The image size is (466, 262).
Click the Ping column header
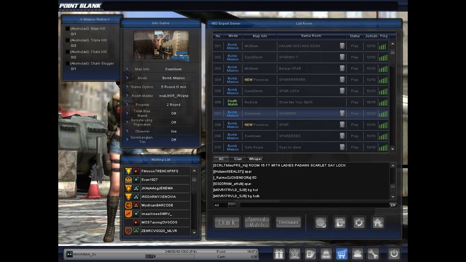(x=383, y=36)
